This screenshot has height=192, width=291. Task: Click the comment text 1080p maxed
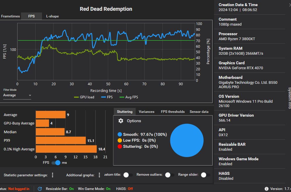(230, 24)
